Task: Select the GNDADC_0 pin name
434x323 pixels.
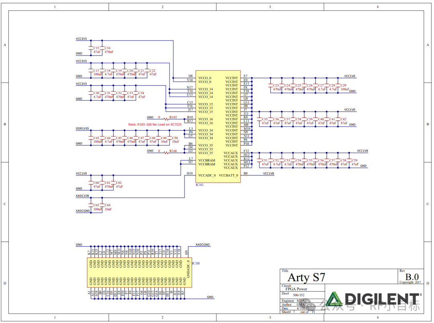Action: tap(188, 269)
